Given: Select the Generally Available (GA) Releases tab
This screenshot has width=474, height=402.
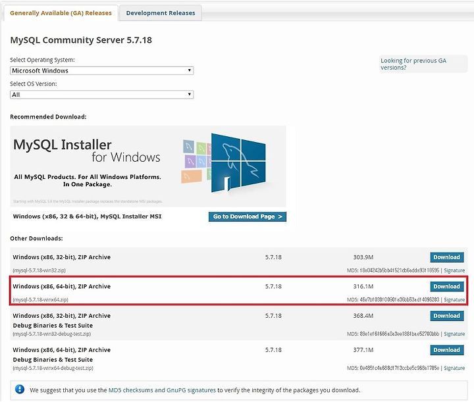Looking at the screenshot, I should 61,13.
